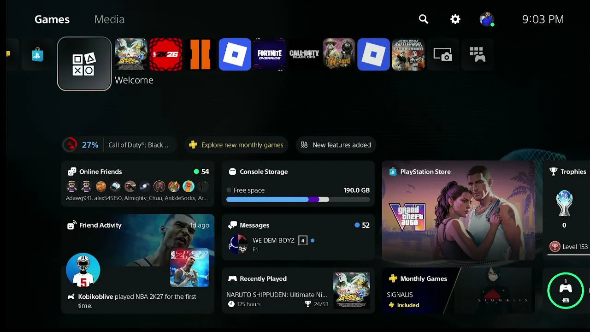Open the New features added pill
Viewport: 590px width, 332px height.
point(336,145)
